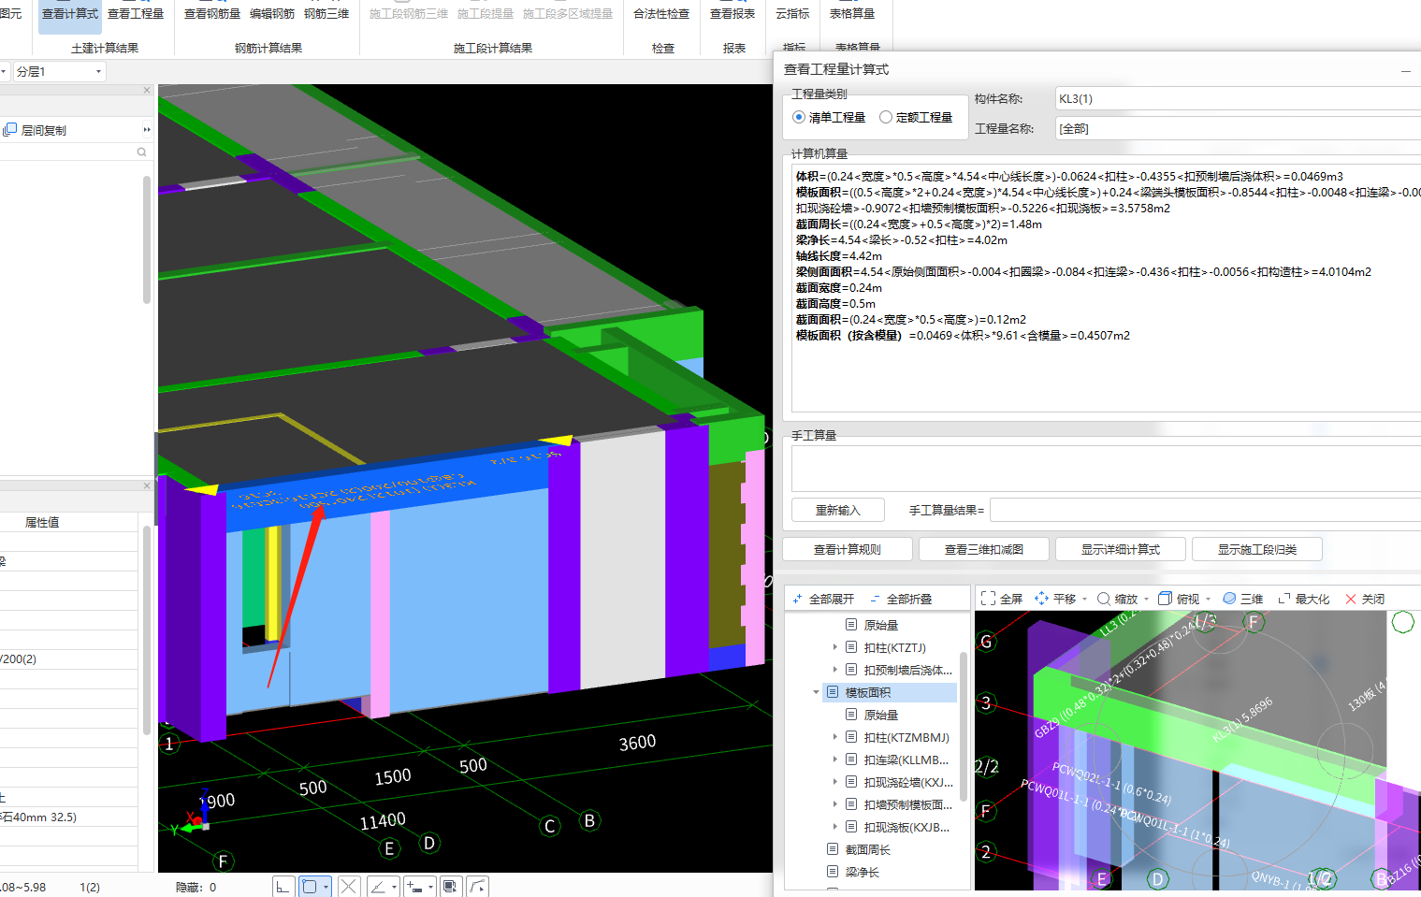Click the 模板面积 tree node icon
The height and width of the screenshot is (897, 1421).
[x=833, y=692]
